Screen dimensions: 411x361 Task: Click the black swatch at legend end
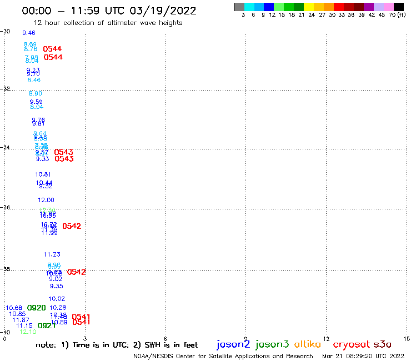399,7
